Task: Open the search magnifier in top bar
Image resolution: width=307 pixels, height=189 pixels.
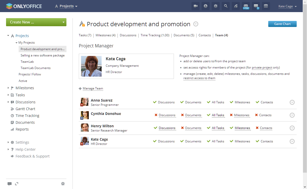Action: coord(226,6)
